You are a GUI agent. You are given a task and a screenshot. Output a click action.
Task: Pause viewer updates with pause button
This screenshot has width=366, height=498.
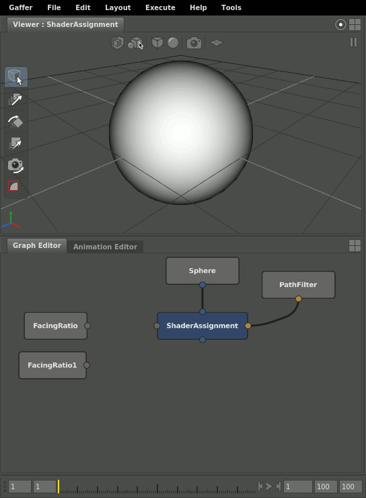pos(353,42)
